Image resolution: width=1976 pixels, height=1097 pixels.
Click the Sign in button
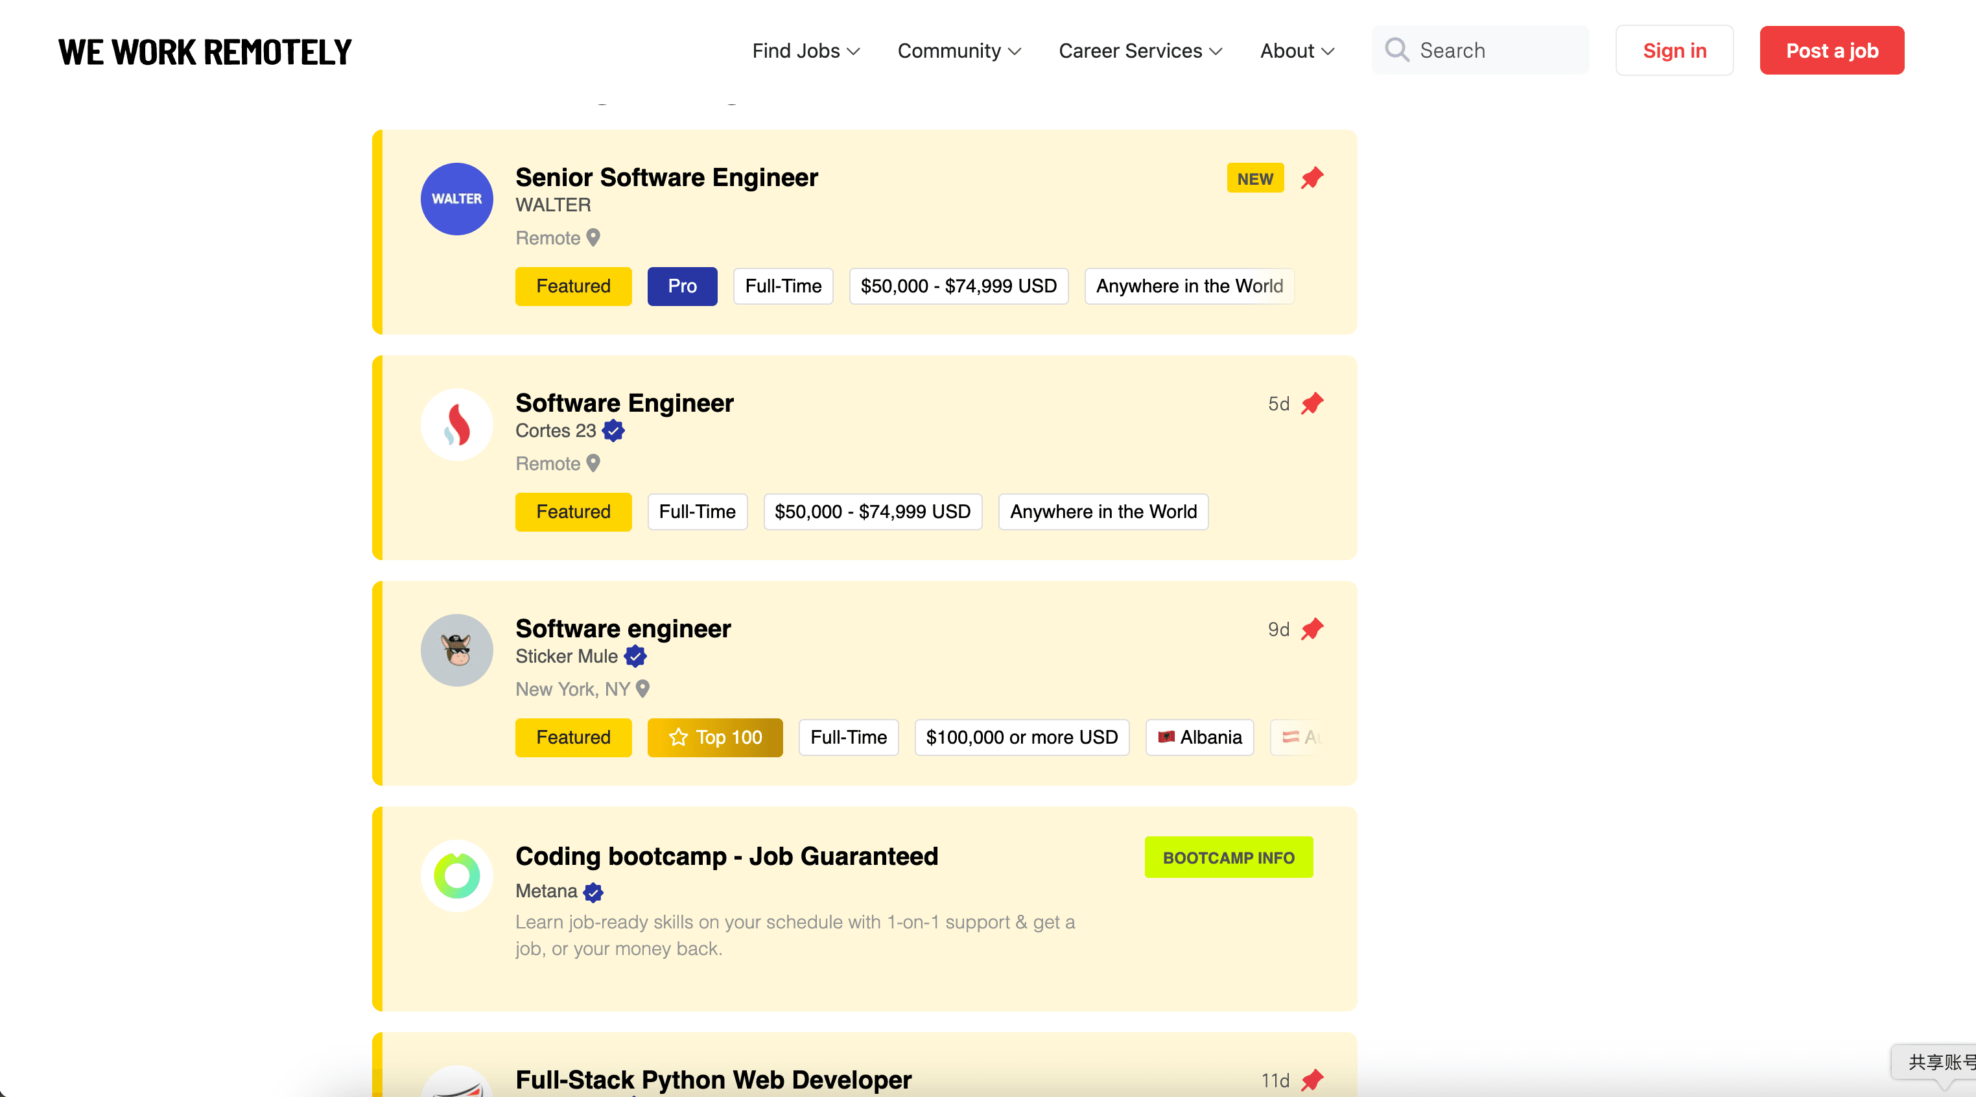pyautogui.click(x=1674, y=51)
